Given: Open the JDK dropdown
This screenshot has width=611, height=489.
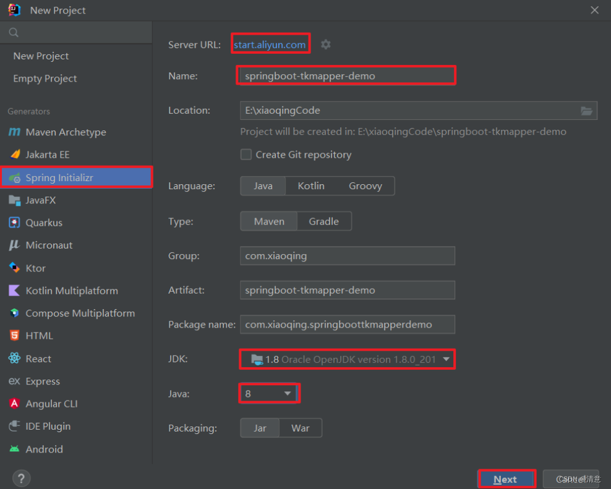Looking at the screenshot, I should click(x=347, y=359).
